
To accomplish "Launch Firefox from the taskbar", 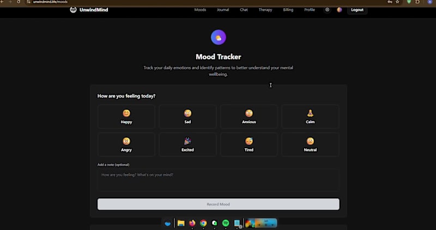I will tap(192, 223).
